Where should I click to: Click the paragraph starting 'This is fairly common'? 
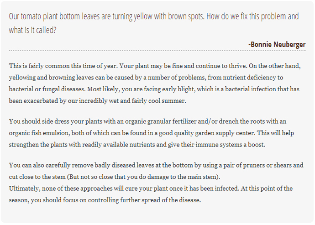[x=155, y=83]
